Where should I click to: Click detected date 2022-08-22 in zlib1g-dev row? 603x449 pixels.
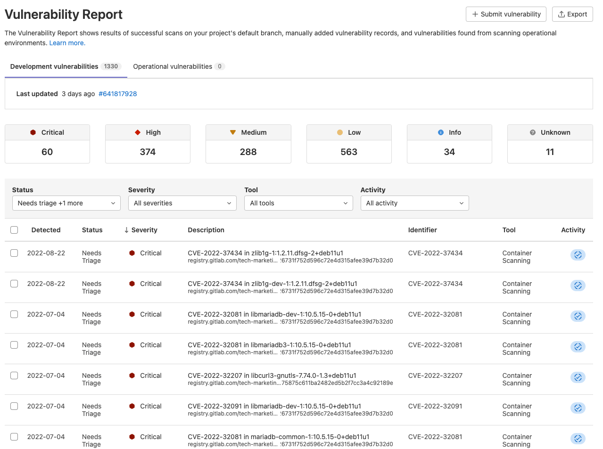[46, 284]
